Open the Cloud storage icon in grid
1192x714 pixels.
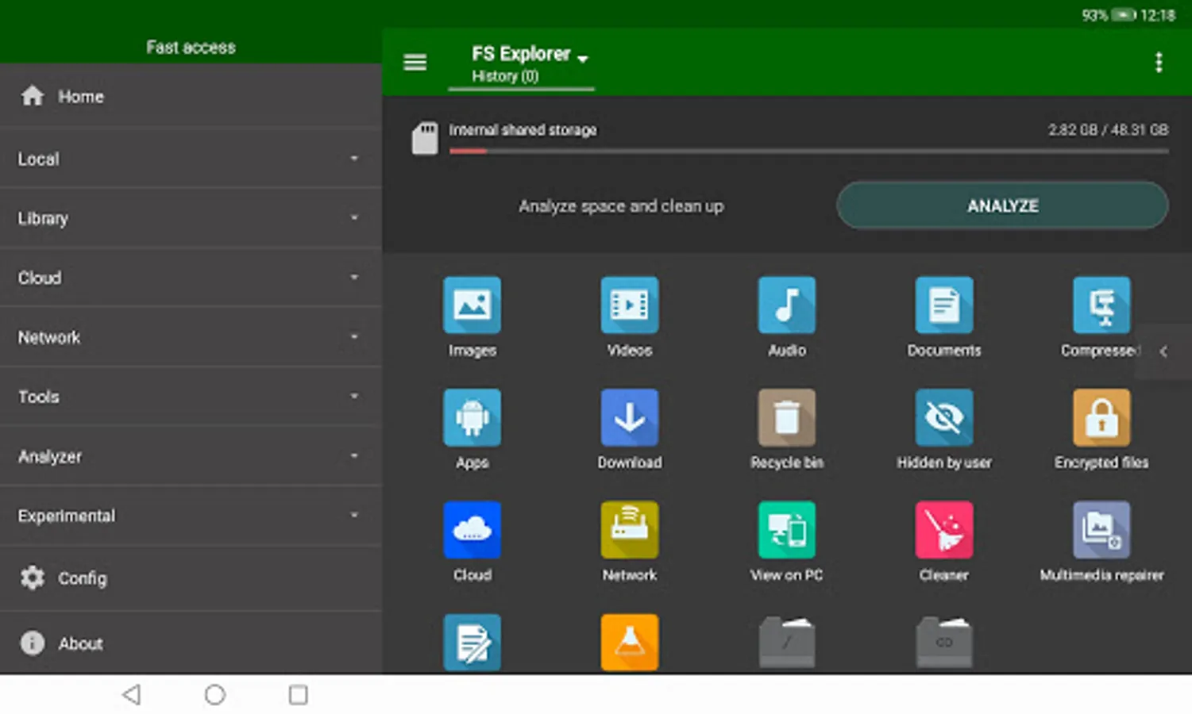coord(472,530)
